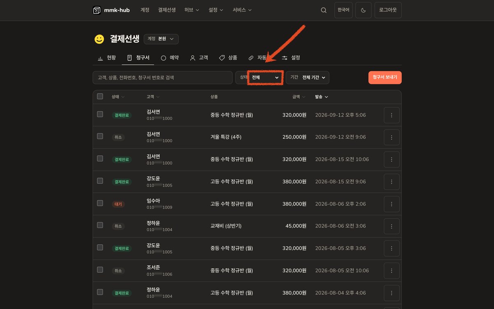Open row menu for 김서연 2026-09-12 오후 5:06
The image size is (494, 309).
click(x=391, y=115)
